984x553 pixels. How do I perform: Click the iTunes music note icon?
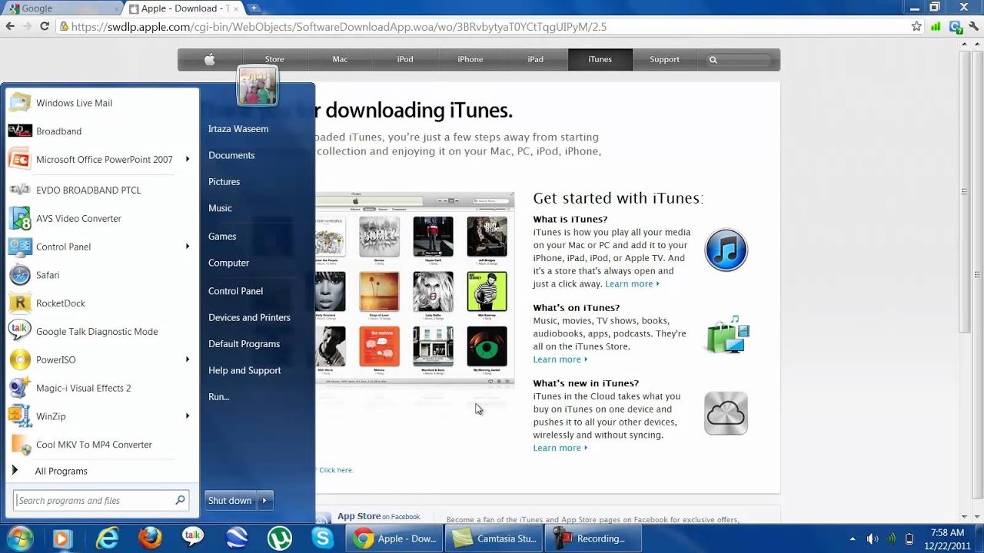click(726, 250)
